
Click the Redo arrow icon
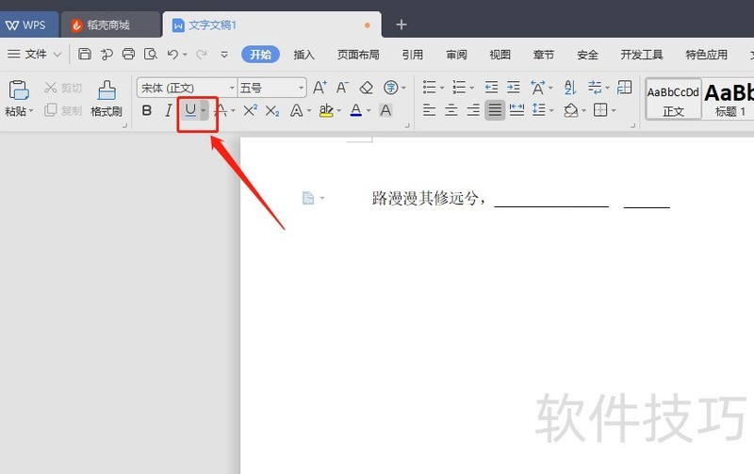coord(202,55)
